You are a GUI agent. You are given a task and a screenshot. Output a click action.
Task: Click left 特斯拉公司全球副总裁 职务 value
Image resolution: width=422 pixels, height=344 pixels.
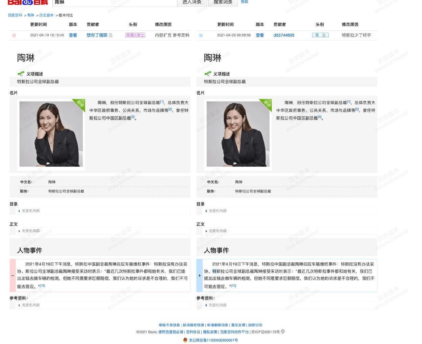66,191
